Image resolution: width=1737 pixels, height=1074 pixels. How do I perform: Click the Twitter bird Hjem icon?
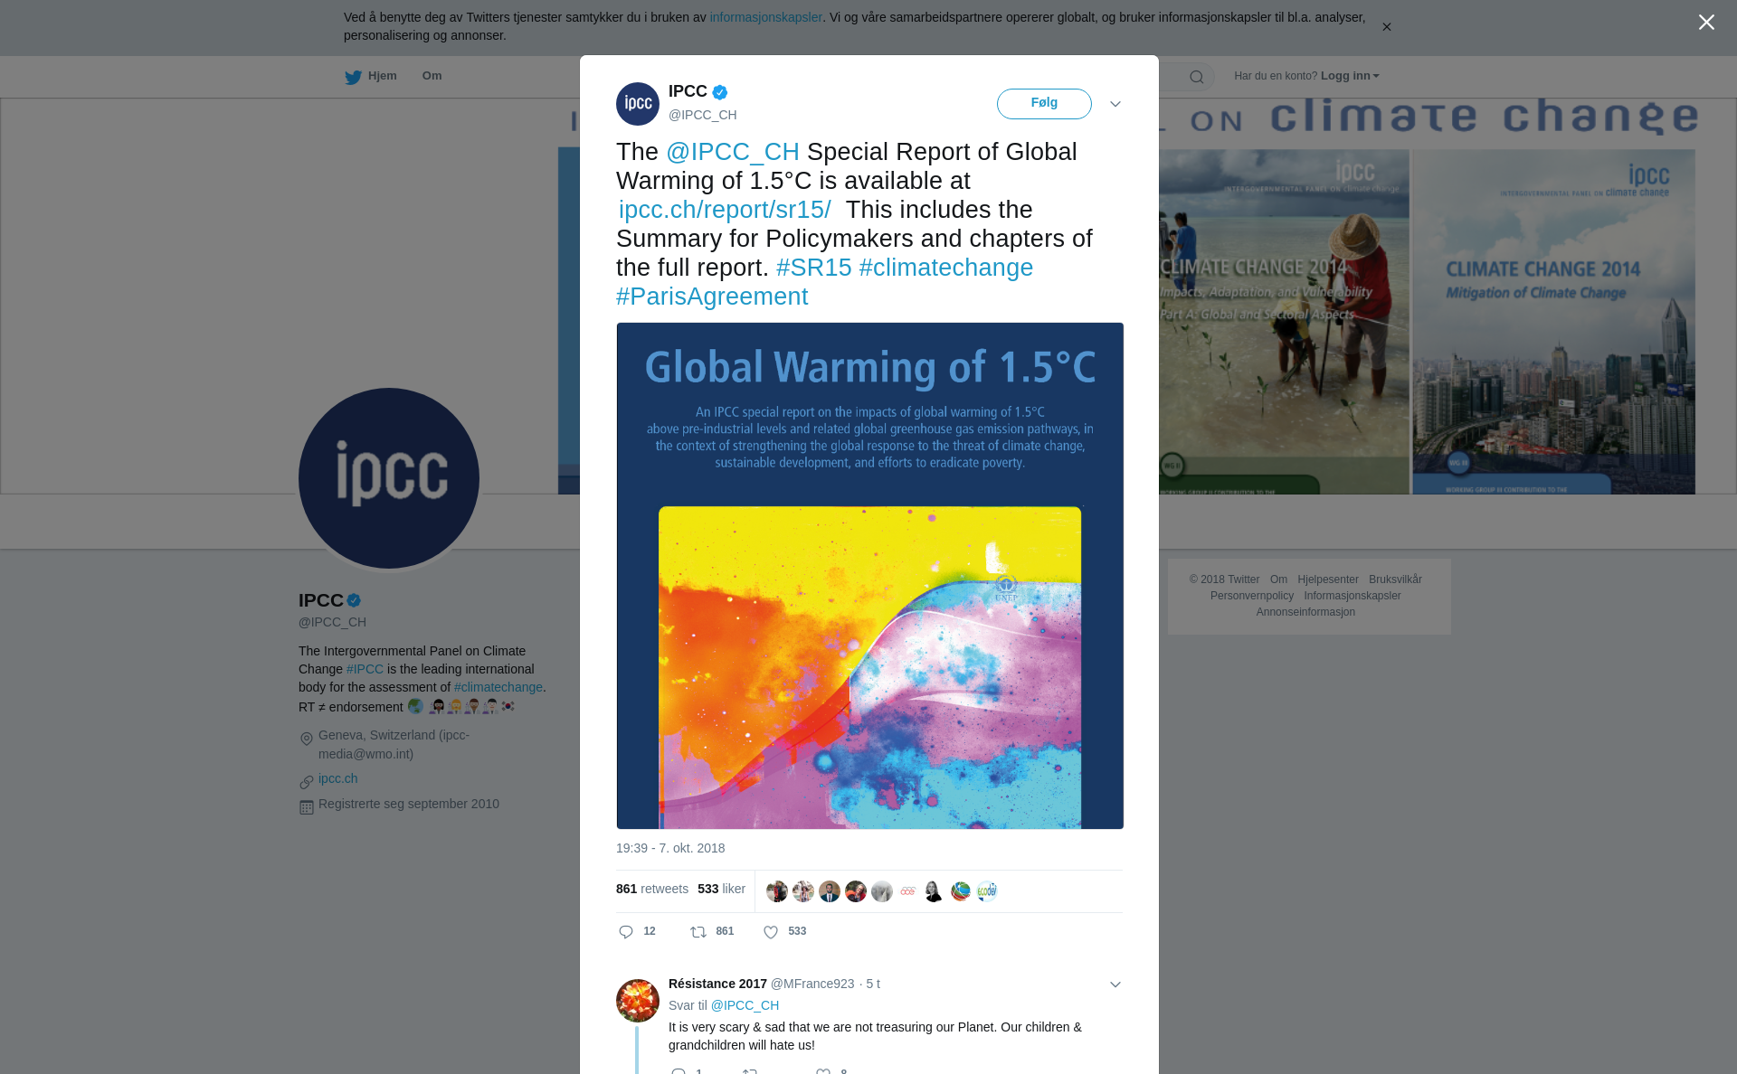(x=353, y=77)
